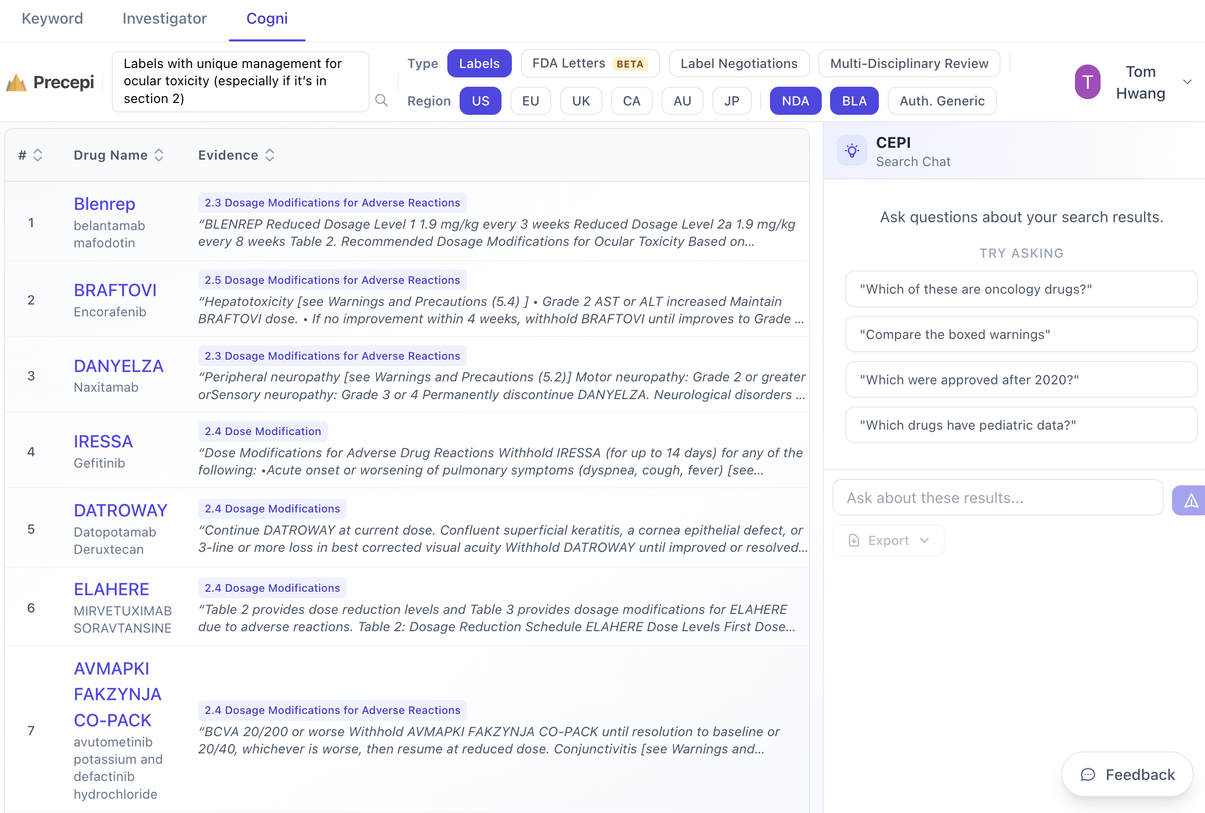Toggle the EU region filter
The height and width of the screenshot is (813, 1205).
point(530,101)
